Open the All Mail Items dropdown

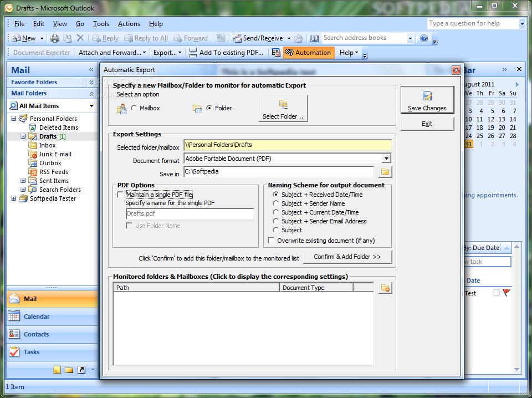tap(91, 106)
